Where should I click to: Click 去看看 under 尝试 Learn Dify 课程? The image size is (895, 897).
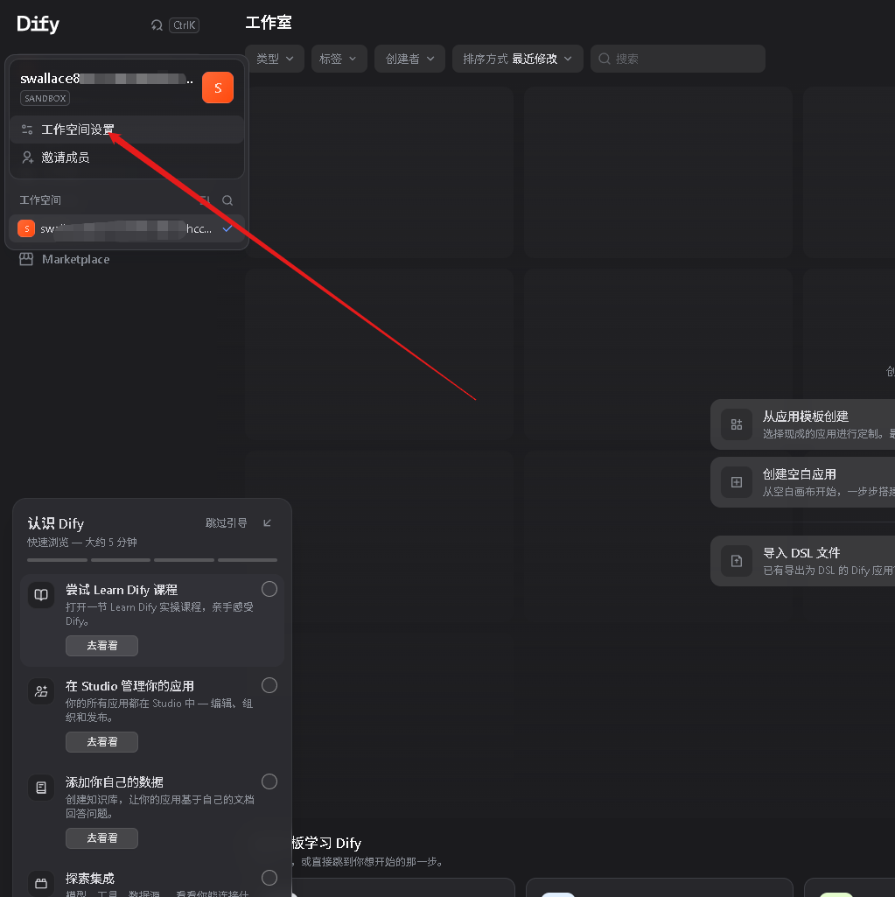click(x=101, y=646)
